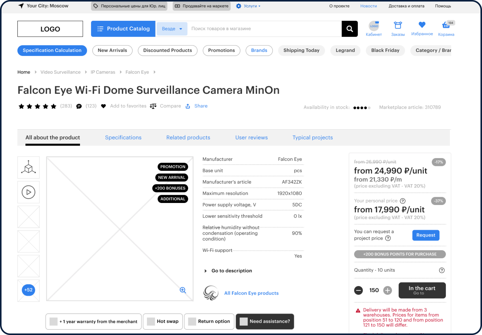Open the User reviews tab
The image size is (482, 335).
point(251,138)
